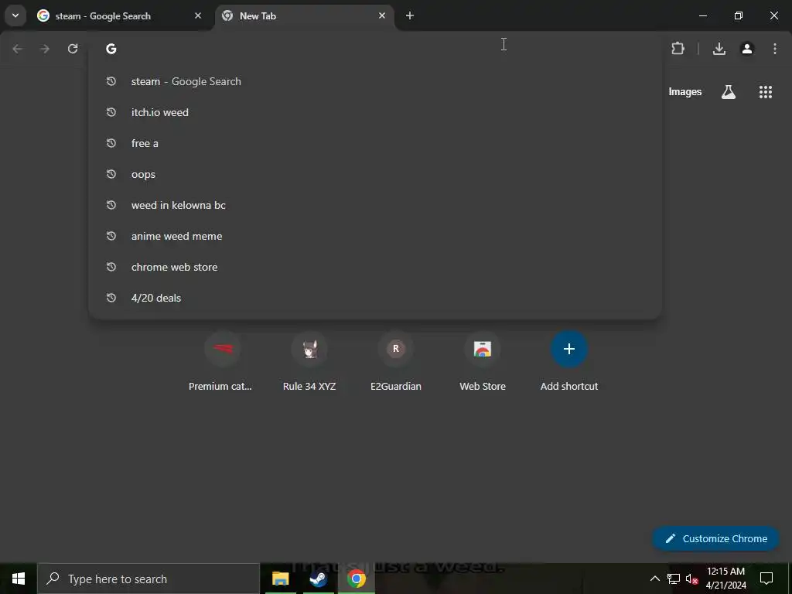Restore down the Chrome window

(x=739, y=15)
